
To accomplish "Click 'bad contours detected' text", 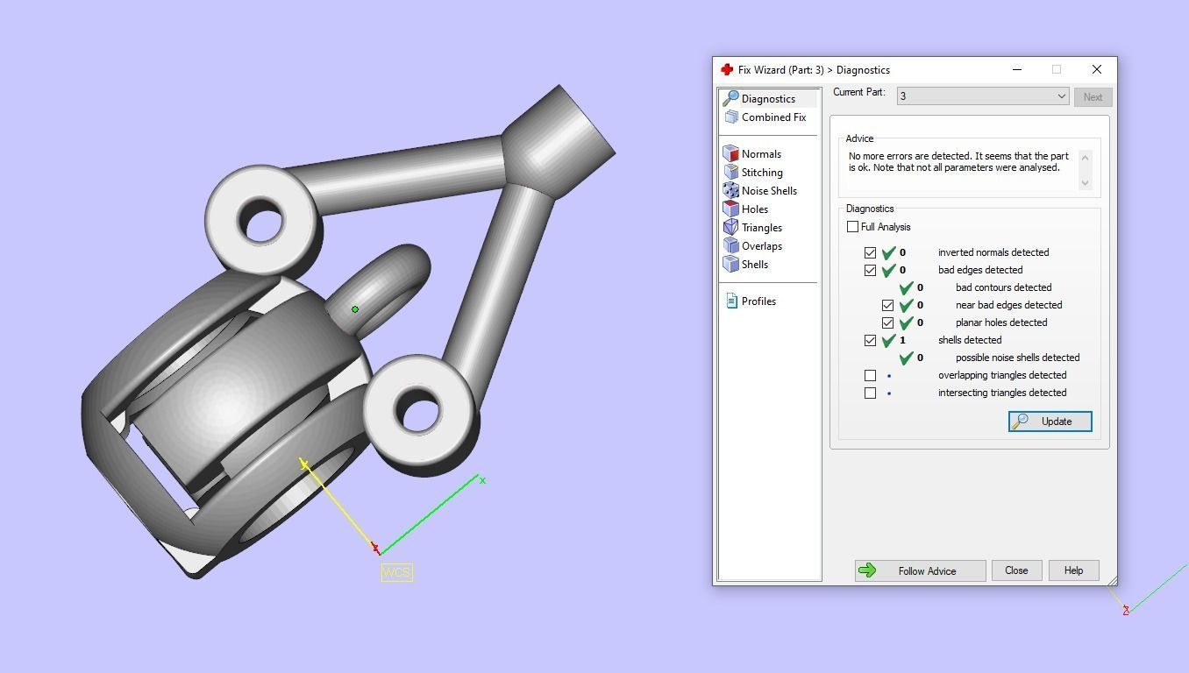I will pos(1003,287).
